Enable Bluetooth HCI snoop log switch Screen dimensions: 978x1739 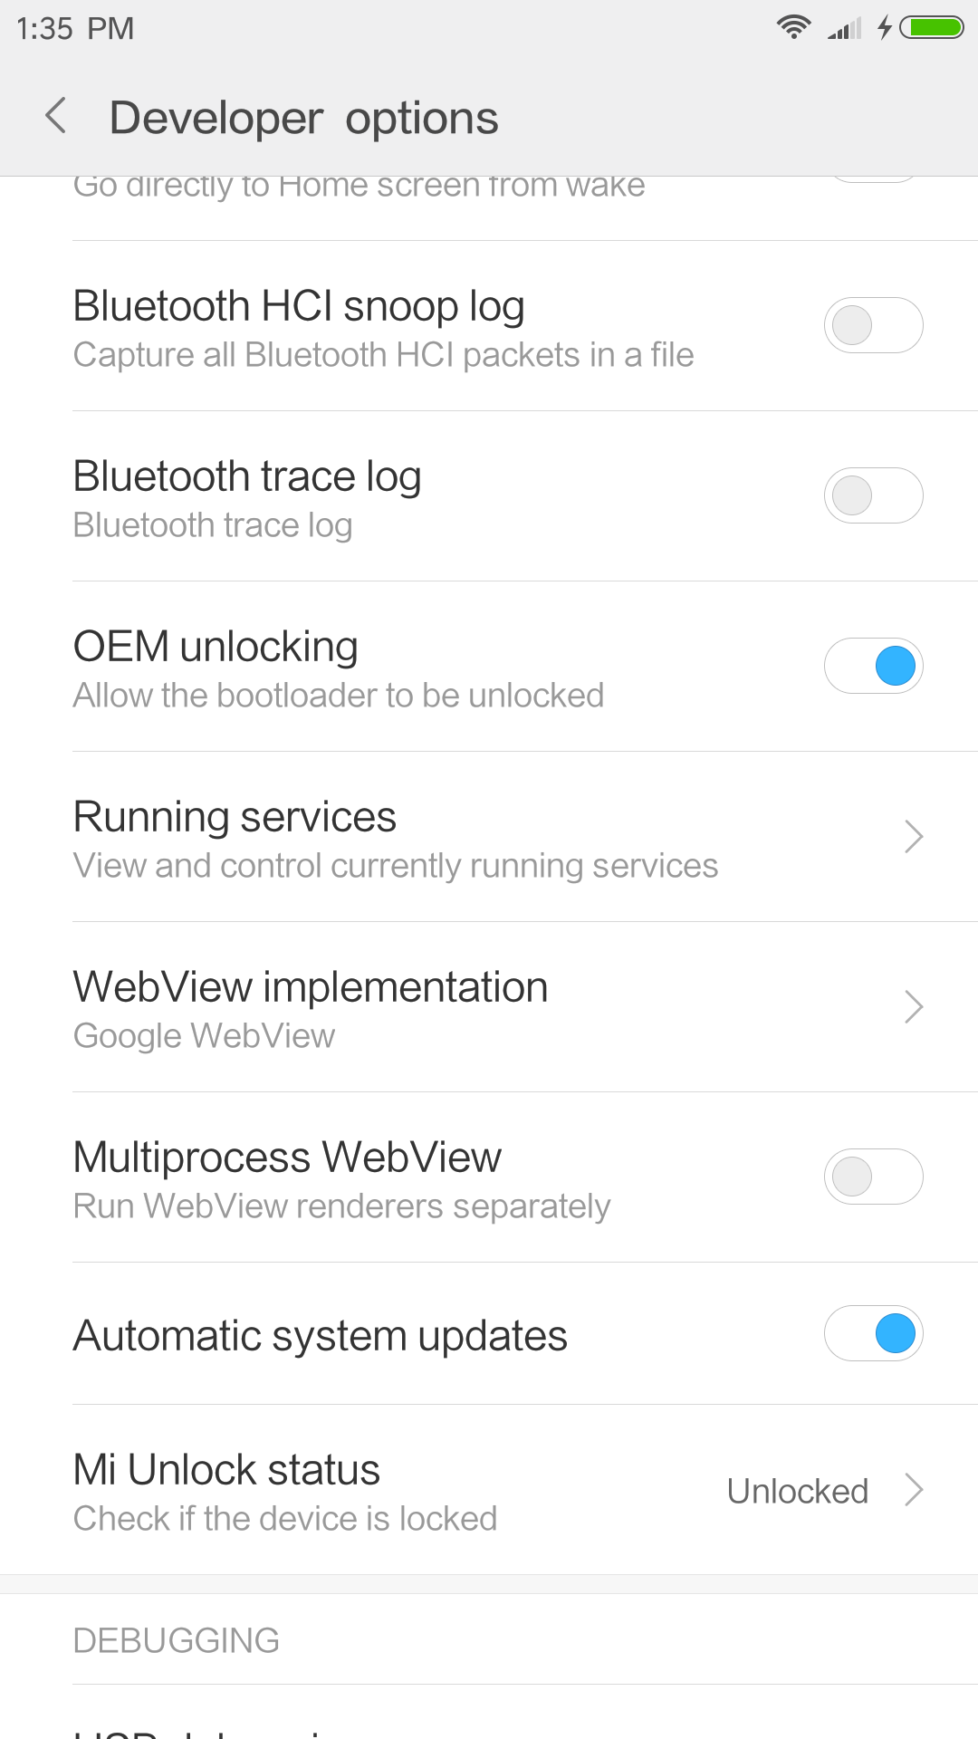(873, 325)
